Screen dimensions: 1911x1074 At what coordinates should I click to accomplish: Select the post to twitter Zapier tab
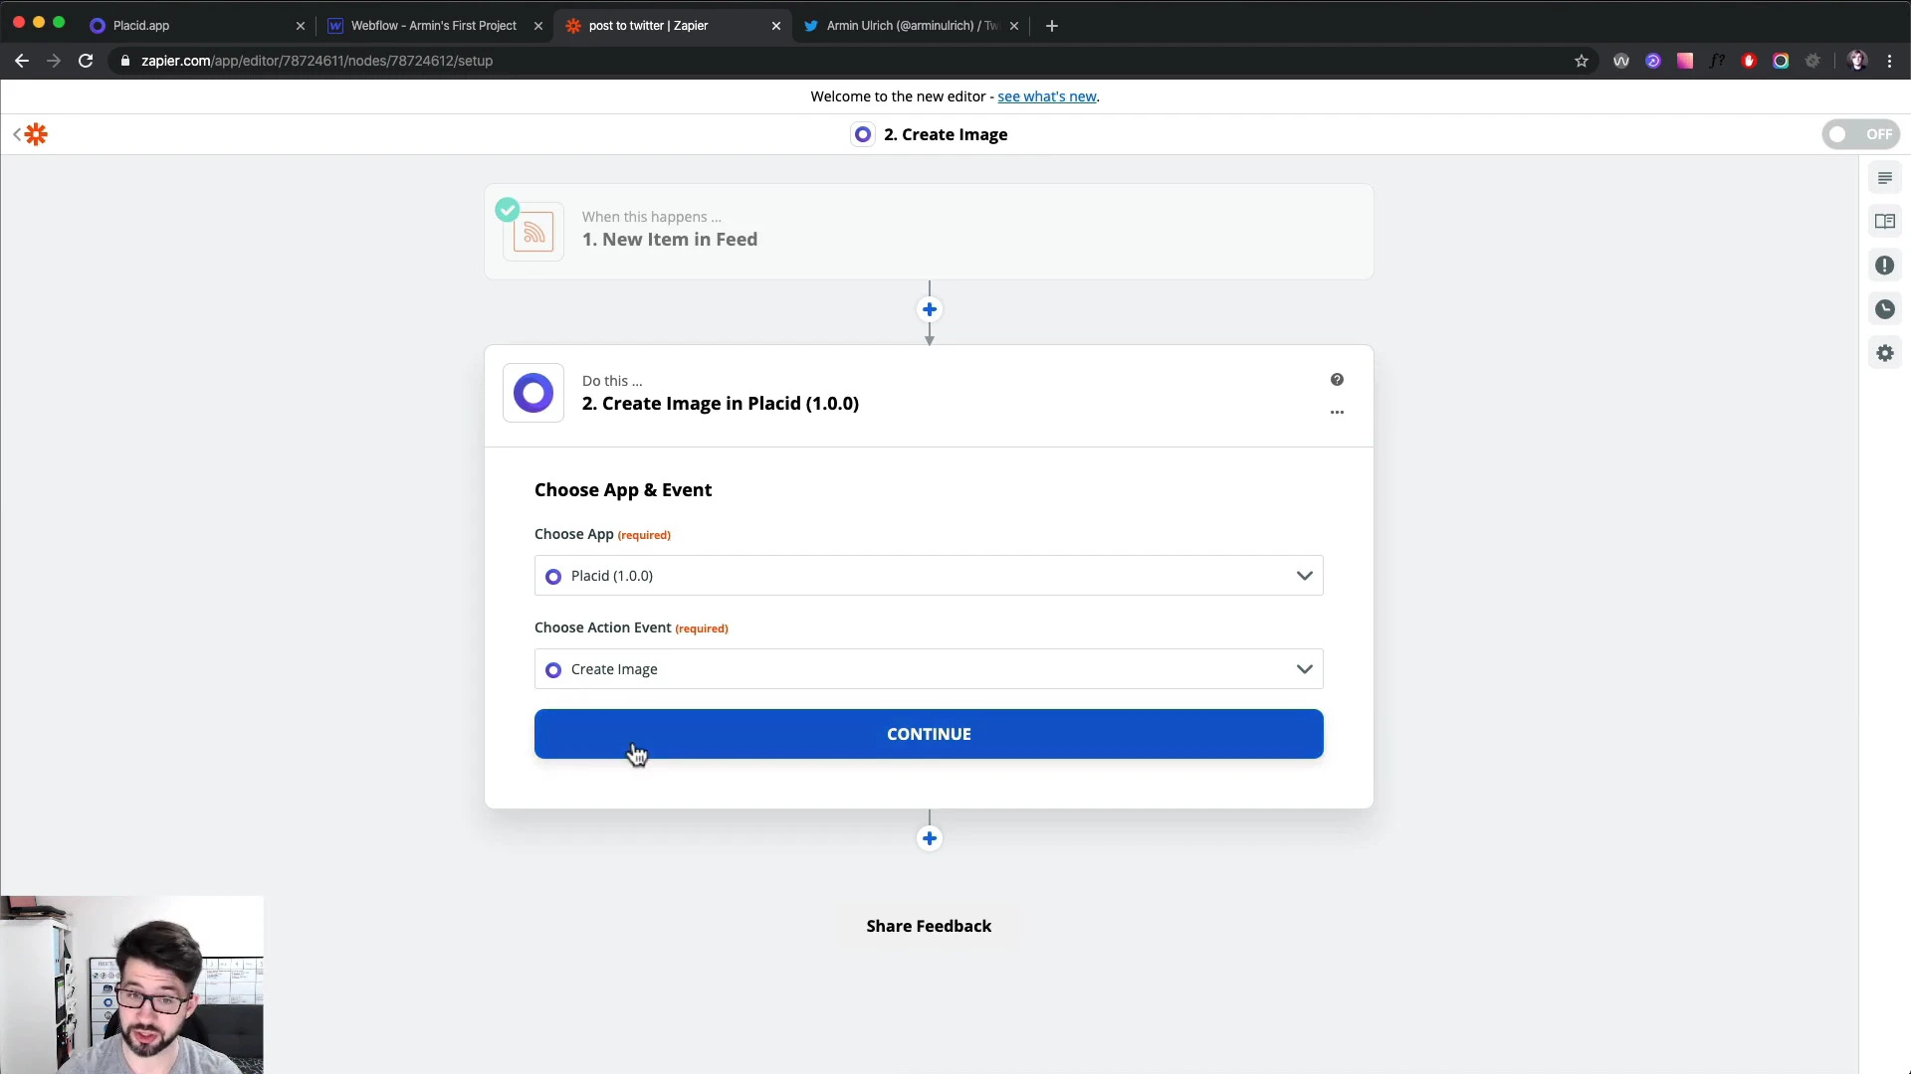pyautogui.click(x=673, y=26)
